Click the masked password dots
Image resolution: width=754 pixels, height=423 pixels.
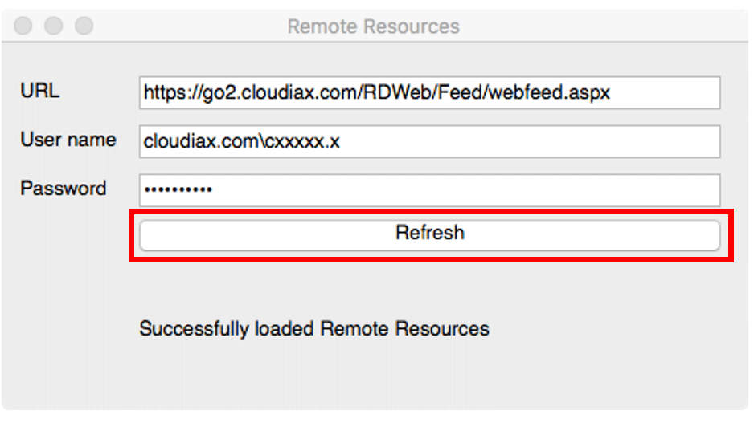point(178,190)
